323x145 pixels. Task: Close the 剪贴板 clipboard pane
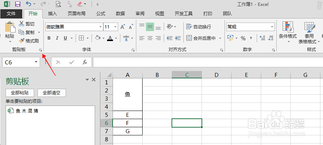[94, 80]
